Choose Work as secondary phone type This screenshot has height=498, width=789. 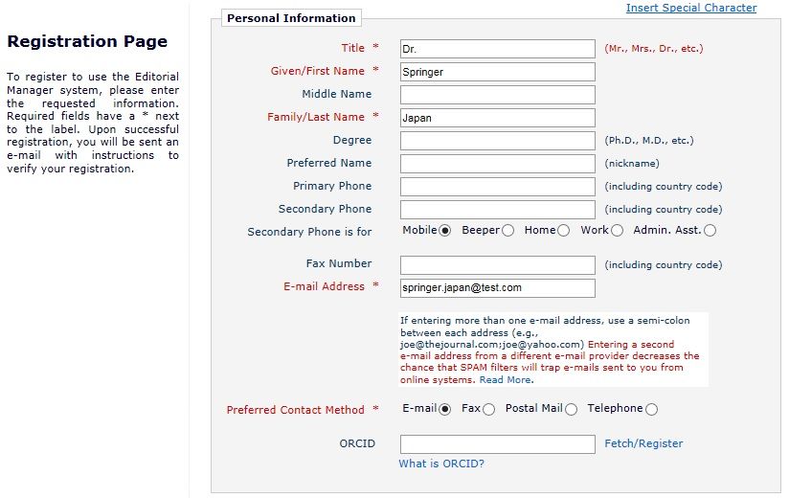coord(617,231)
